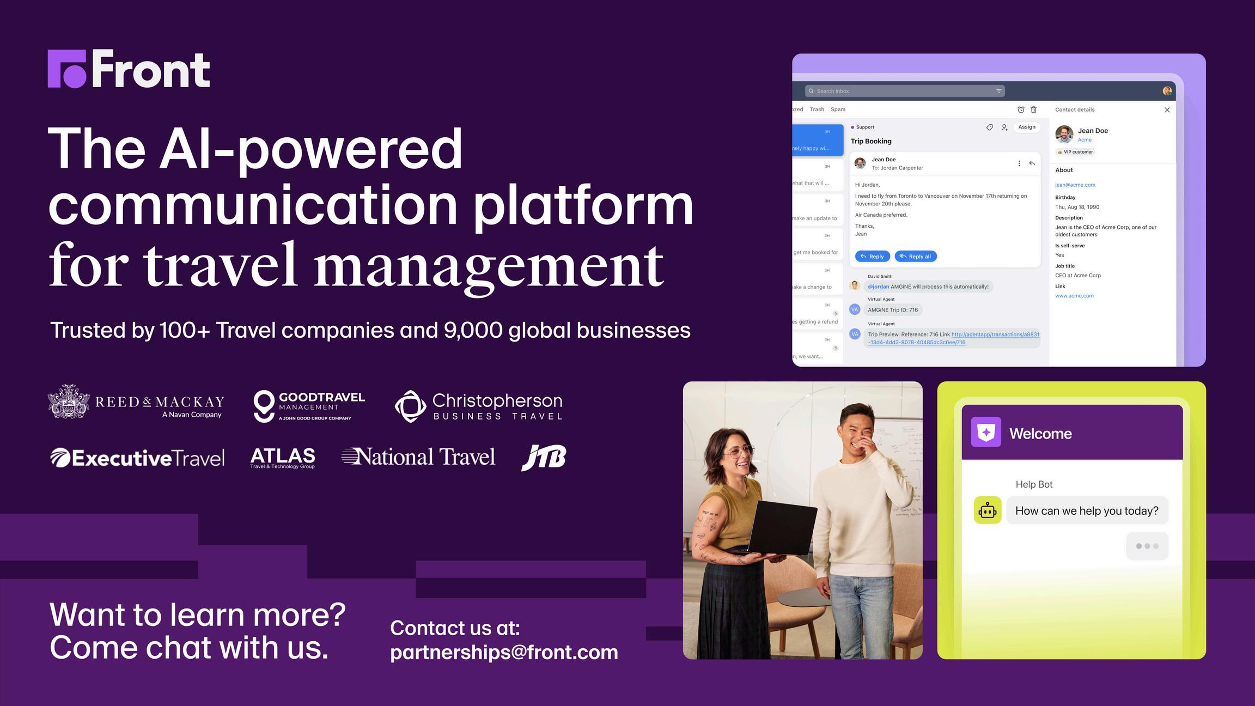Click the add participant person icon
The image size is (1255, 706).
click(1004, 127)
